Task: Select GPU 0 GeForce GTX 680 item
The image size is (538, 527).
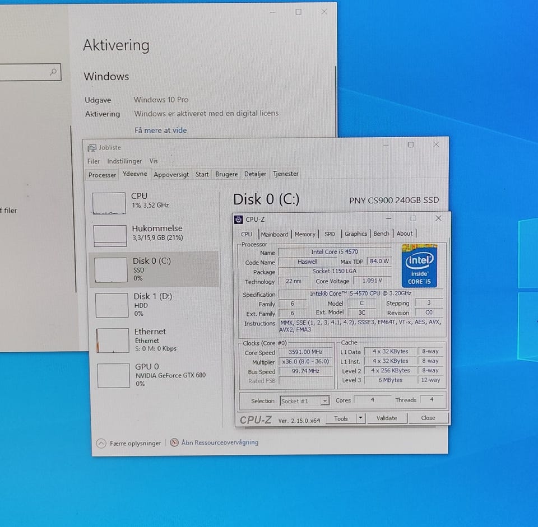Action: (x=157, y=375)
